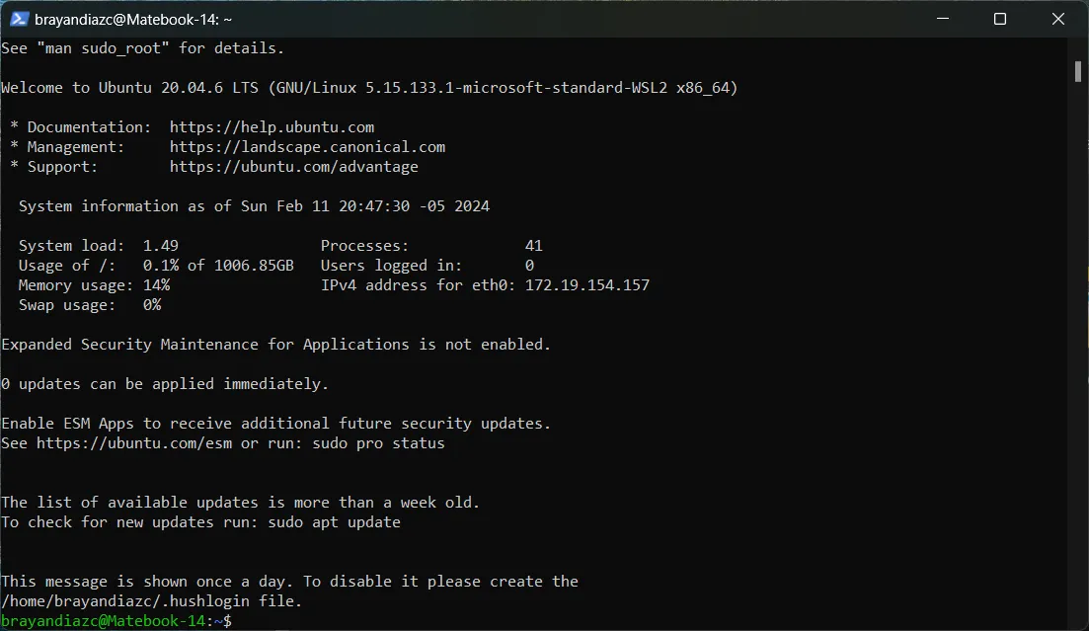The height and width of the screenshot is (631, 1089).
Task: Click the System load value 1.49
Action: pyautogui.click(x=160, y=246)
